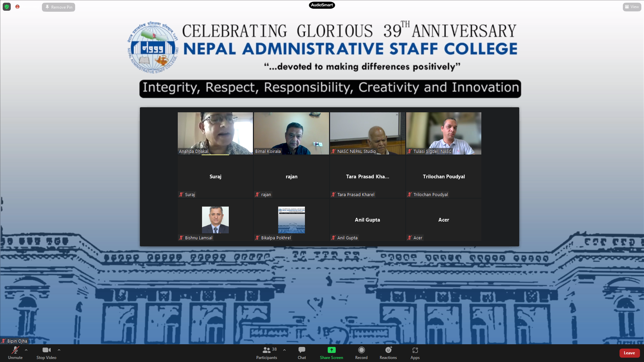Click muted mic icon beside Bipin Ojha
This screenshot has height=362, width=644.
coord(3,341)
